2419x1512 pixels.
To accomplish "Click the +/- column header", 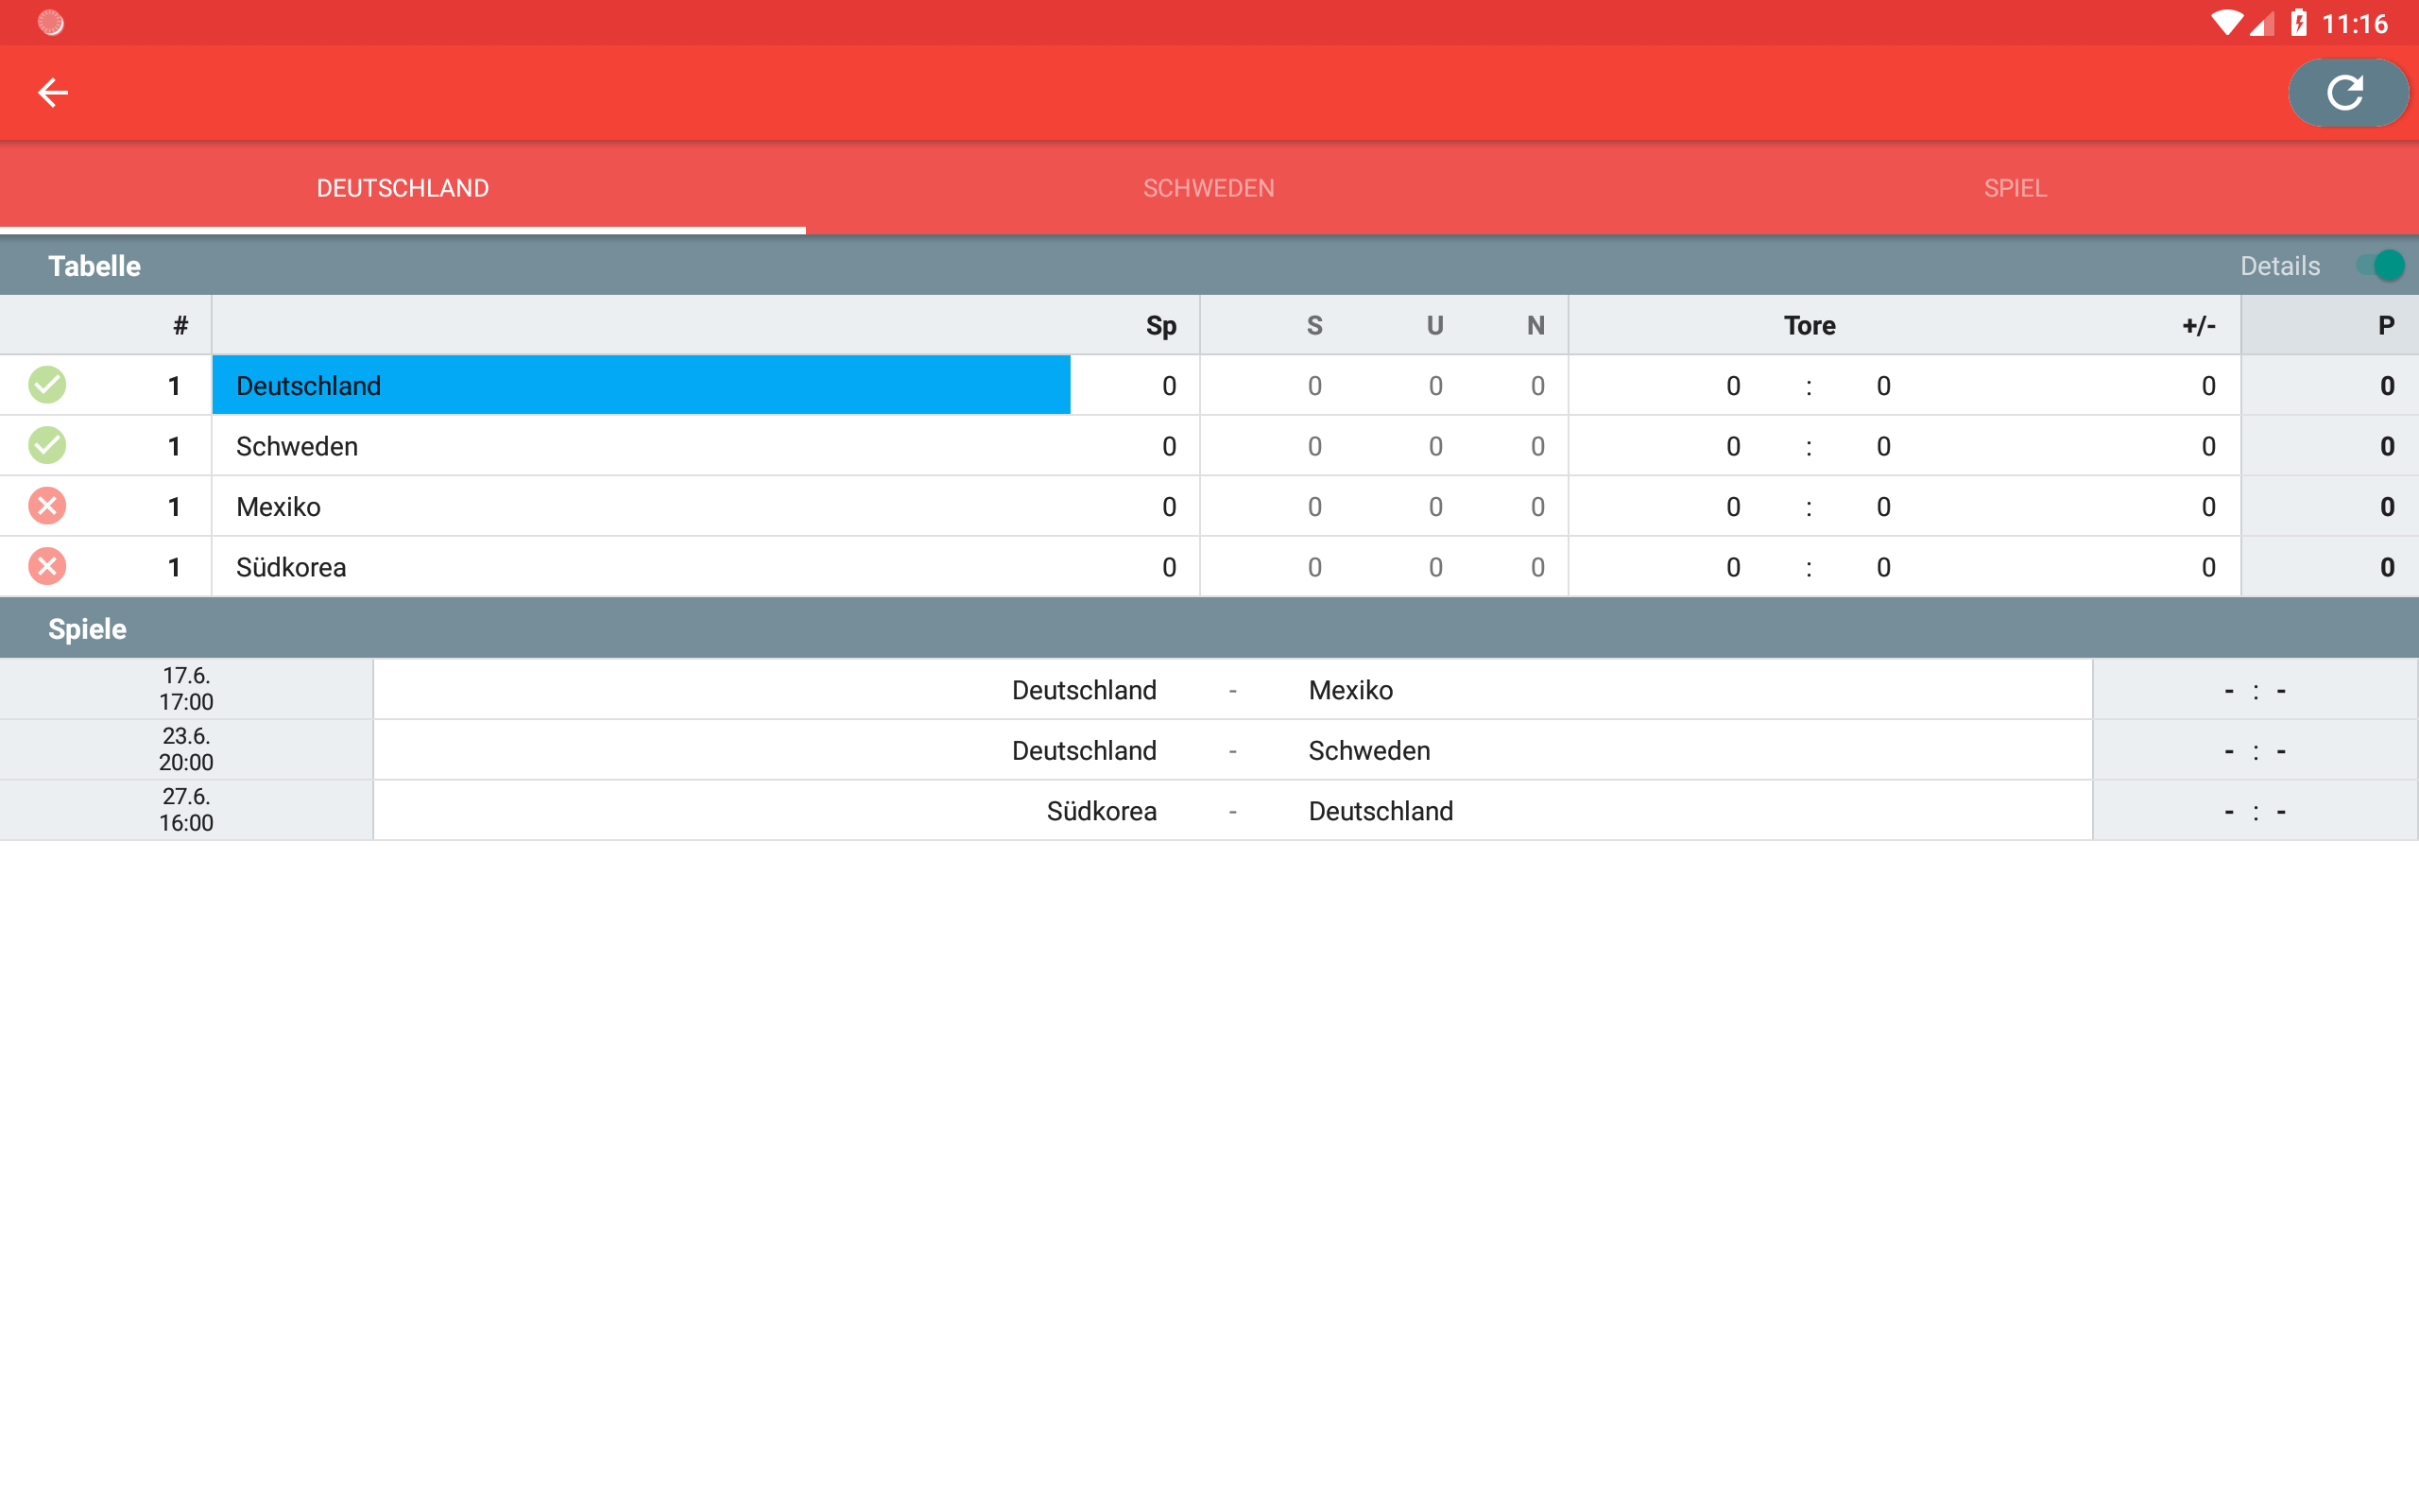I will pos(2199,326).
